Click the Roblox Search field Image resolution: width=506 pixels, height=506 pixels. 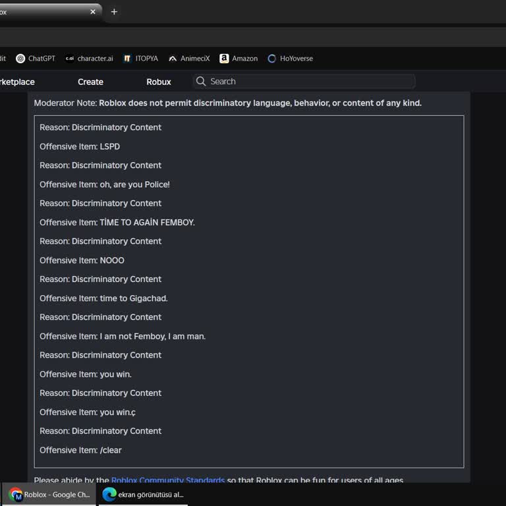point(304,81)
